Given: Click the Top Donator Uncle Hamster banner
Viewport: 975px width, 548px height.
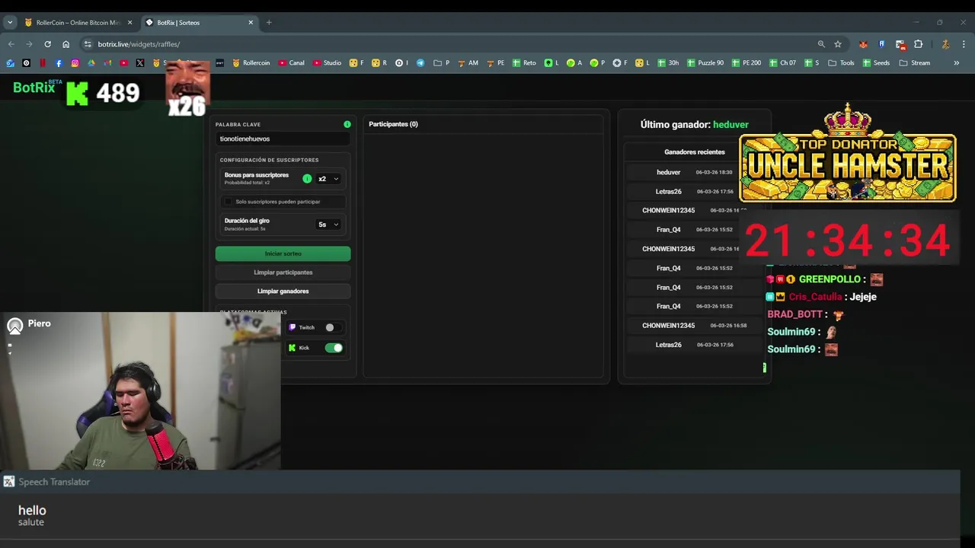Looking at the screenshot, I should point(848,155).
